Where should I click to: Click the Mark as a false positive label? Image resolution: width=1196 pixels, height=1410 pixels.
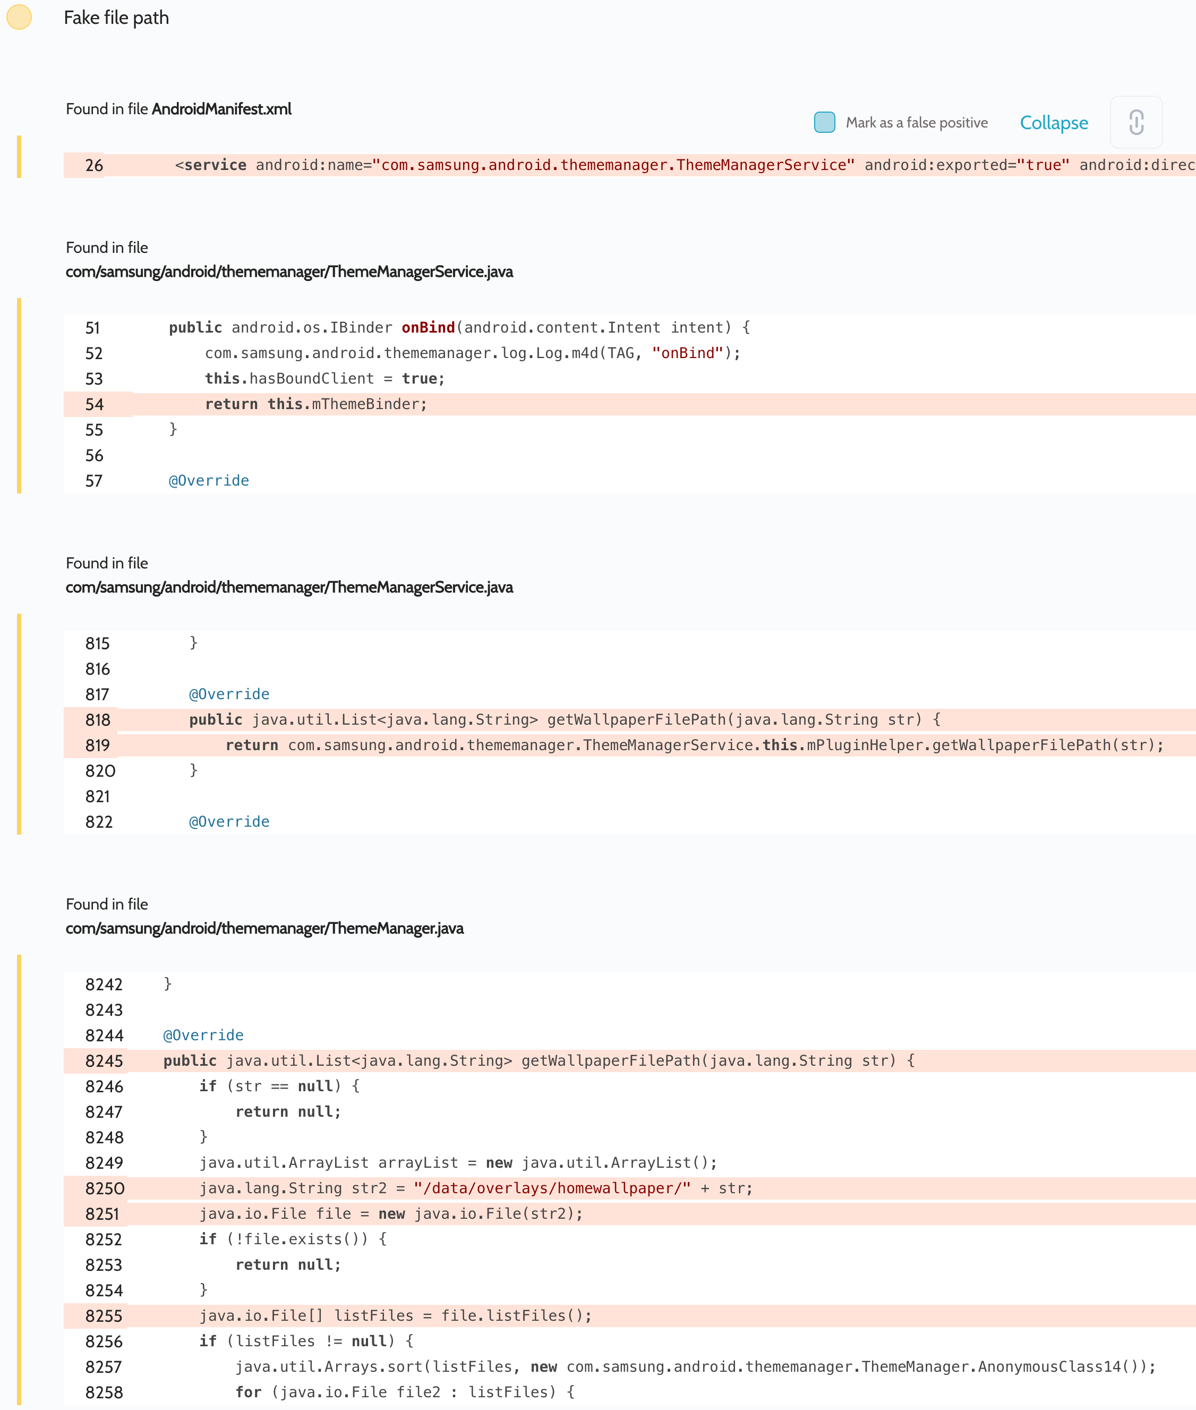click(x=916, y=123)
